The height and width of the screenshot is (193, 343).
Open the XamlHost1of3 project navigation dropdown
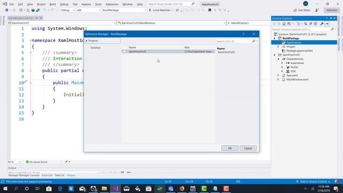[62, 23]
